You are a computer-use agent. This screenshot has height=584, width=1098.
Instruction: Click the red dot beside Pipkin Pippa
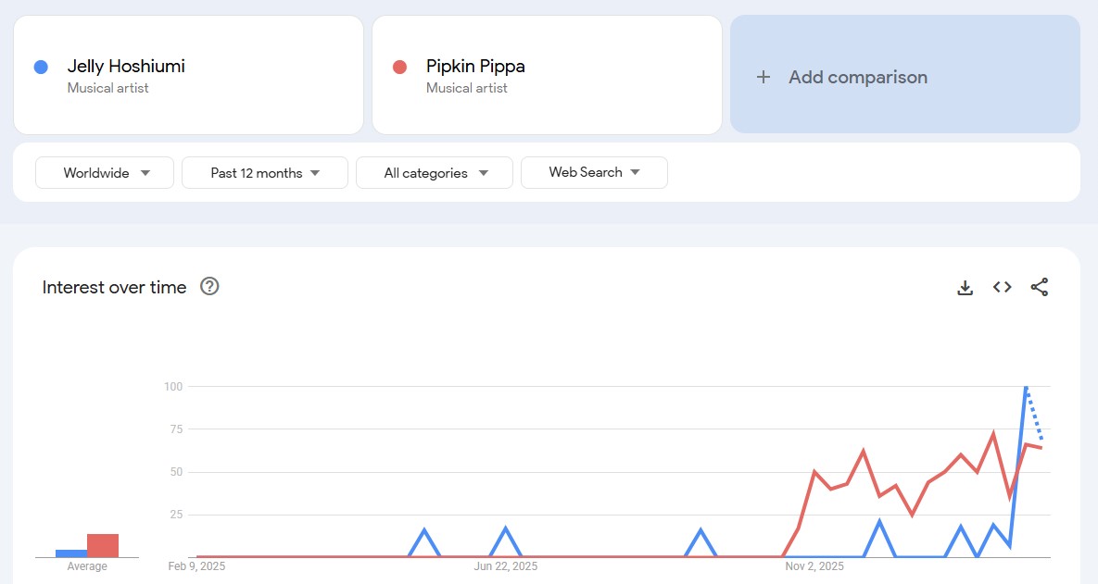400,68
